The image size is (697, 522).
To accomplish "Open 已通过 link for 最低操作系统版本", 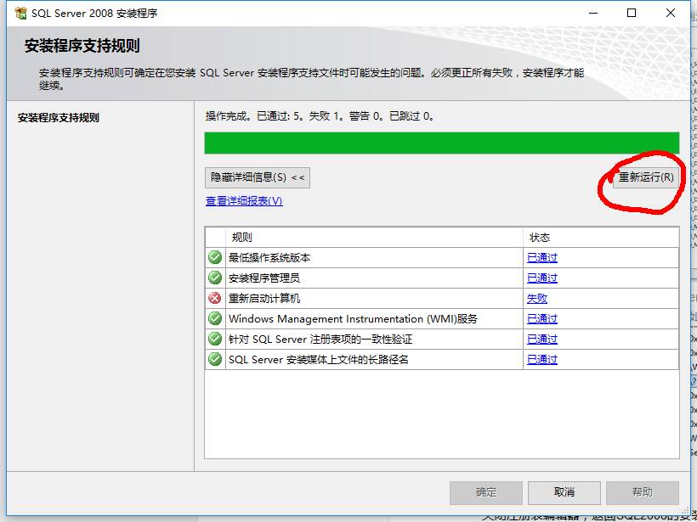I will (x=542, y=258).
